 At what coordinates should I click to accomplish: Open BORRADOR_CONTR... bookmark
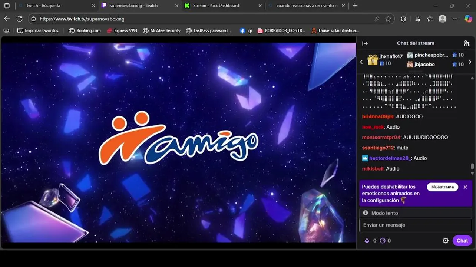pos(281,30)
